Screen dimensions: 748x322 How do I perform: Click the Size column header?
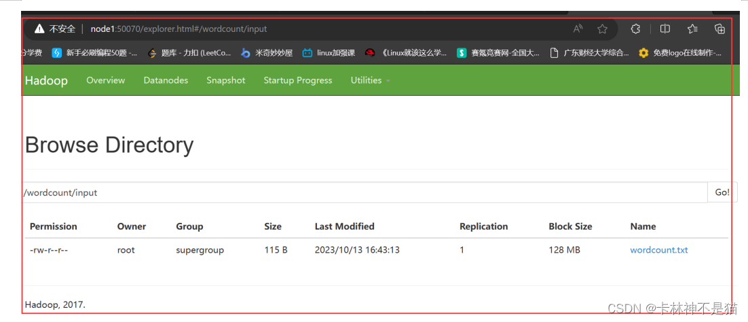pos(273,226)
